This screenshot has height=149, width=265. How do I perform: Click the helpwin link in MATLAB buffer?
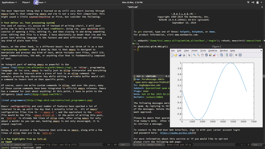(185, 32)
